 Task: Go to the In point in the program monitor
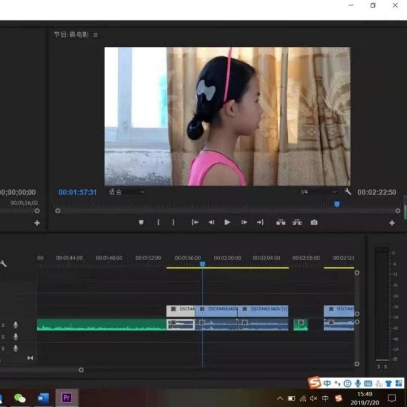(195, 223)
